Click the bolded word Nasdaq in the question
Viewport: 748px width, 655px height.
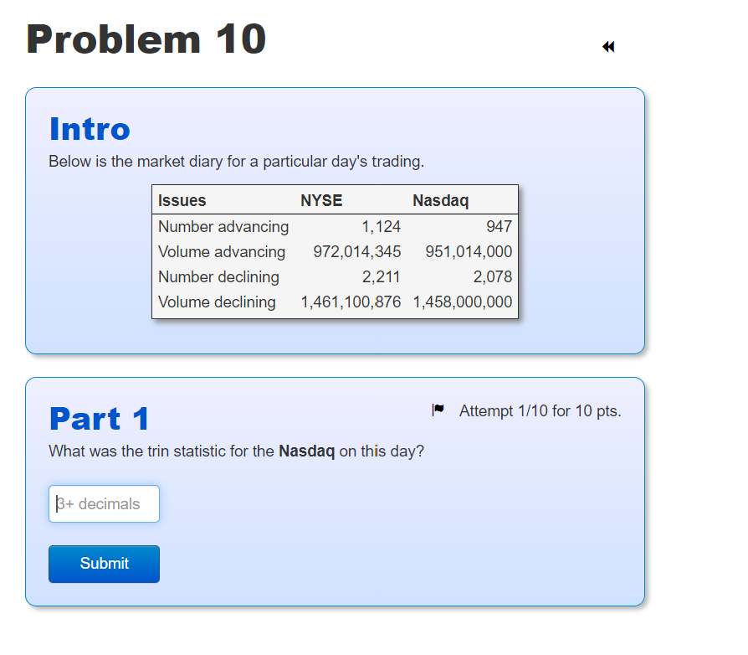tap(306, 451)
